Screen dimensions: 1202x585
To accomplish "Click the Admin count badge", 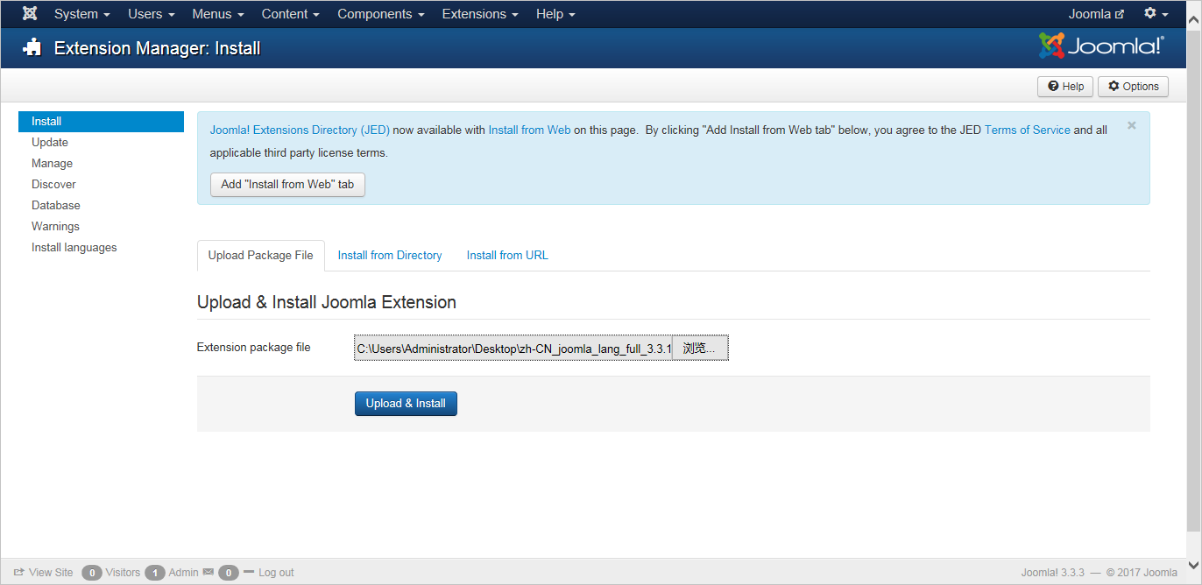I will pos(155,573).
